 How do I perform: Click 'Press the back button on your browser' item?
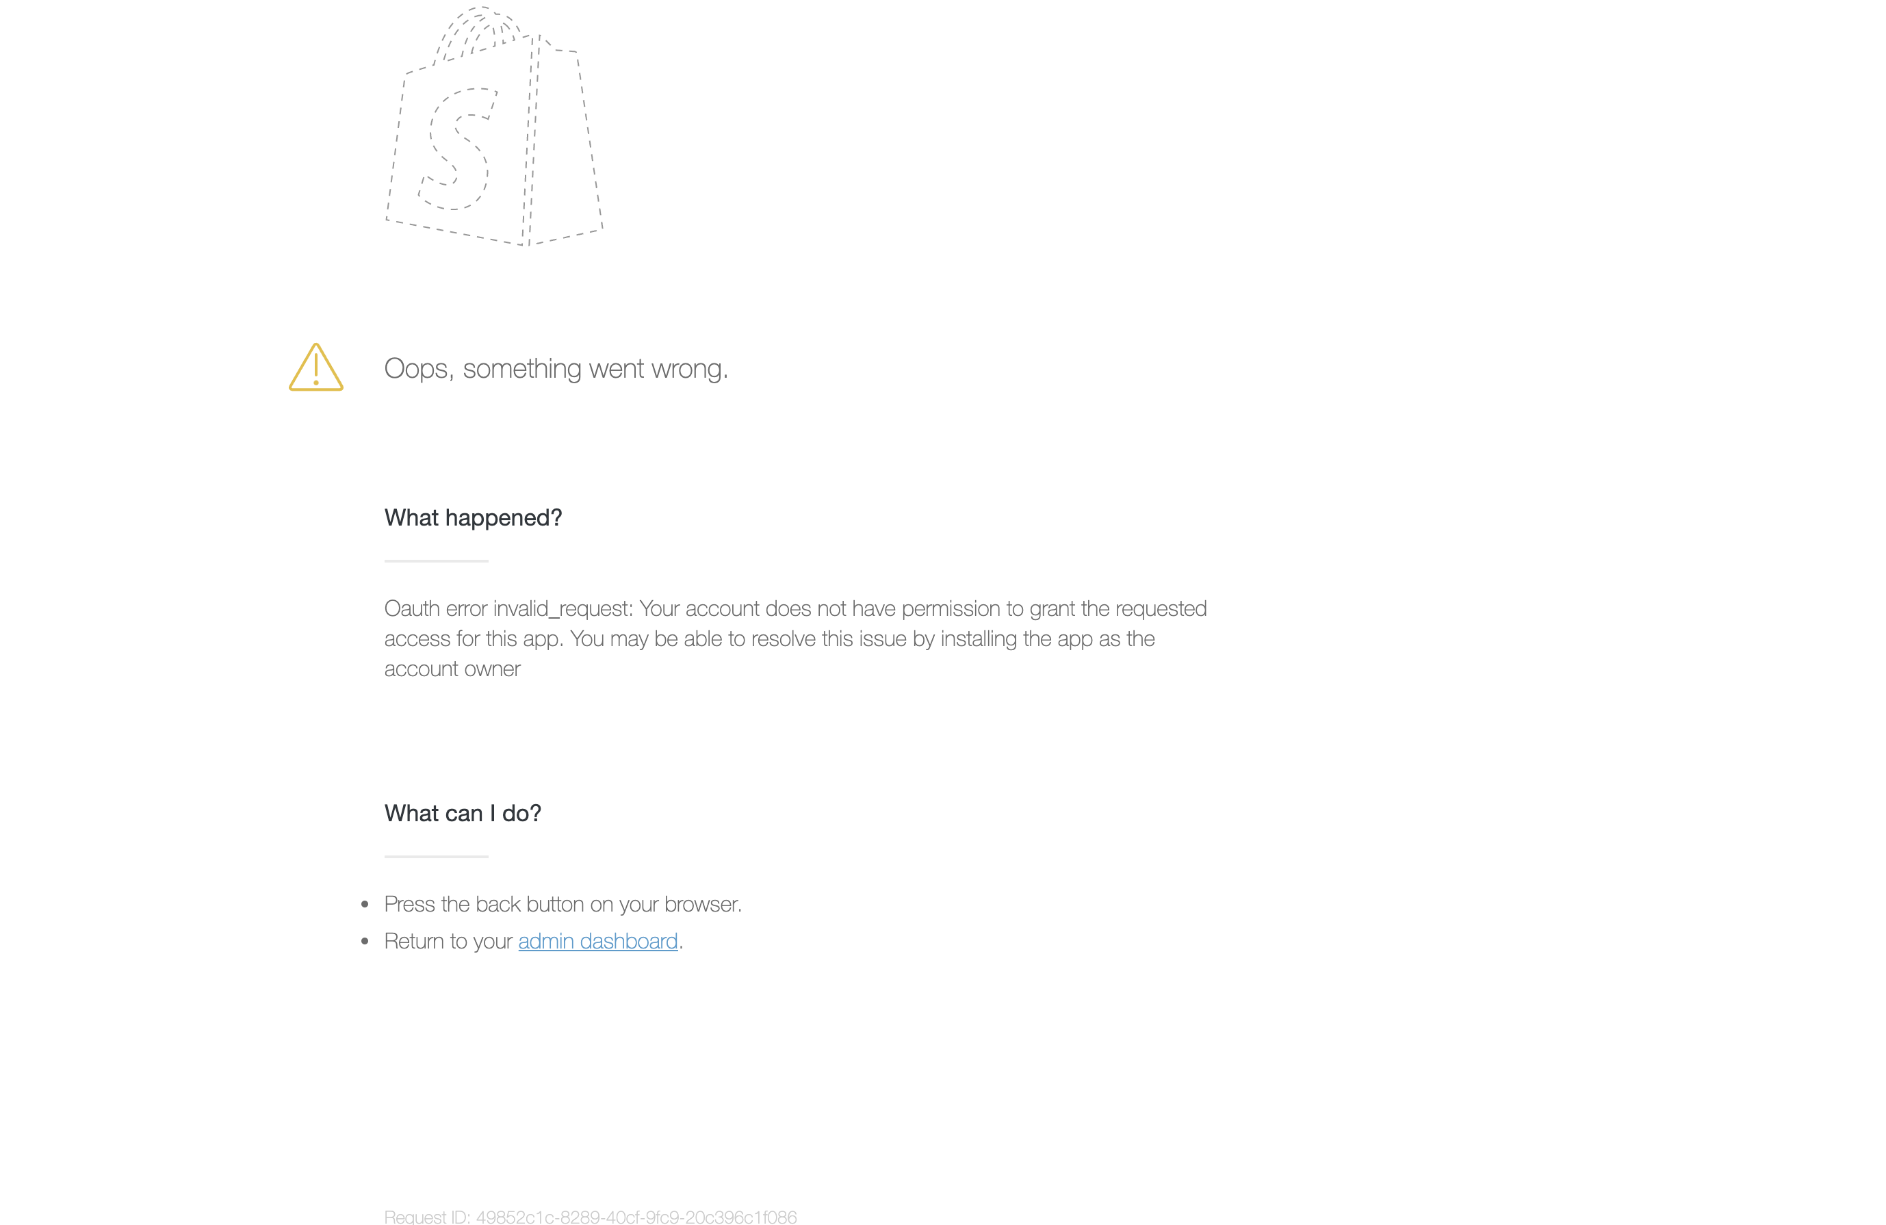[563, 904]
